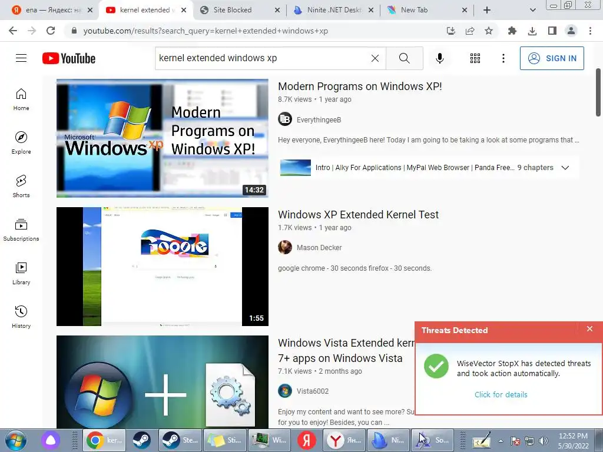Click the SIGN IN button
The height and width of the screenshot is (452, 603).
(x=552, y=58)
